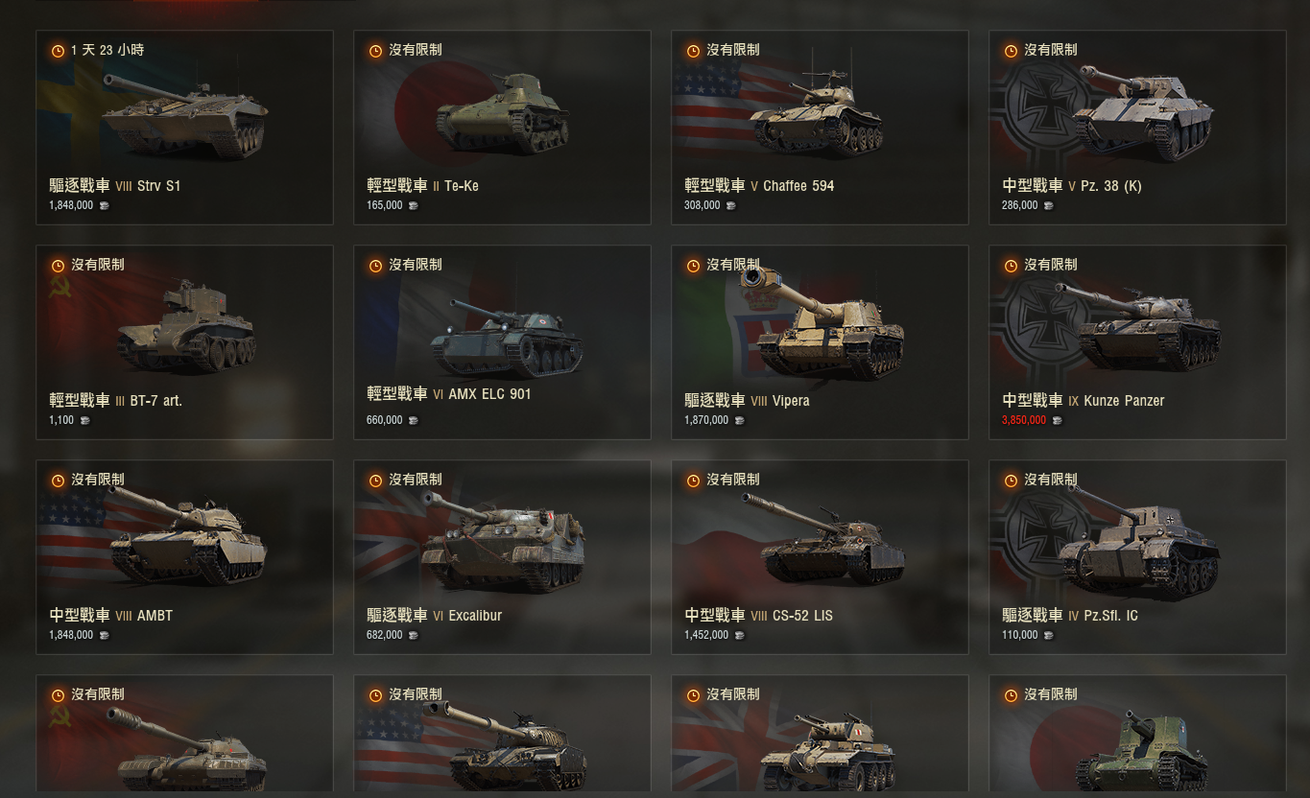This screenshot has width=1310, height=798.
Task: Click the CS-52 LIS tank name
Action: (x=802, y=616)
